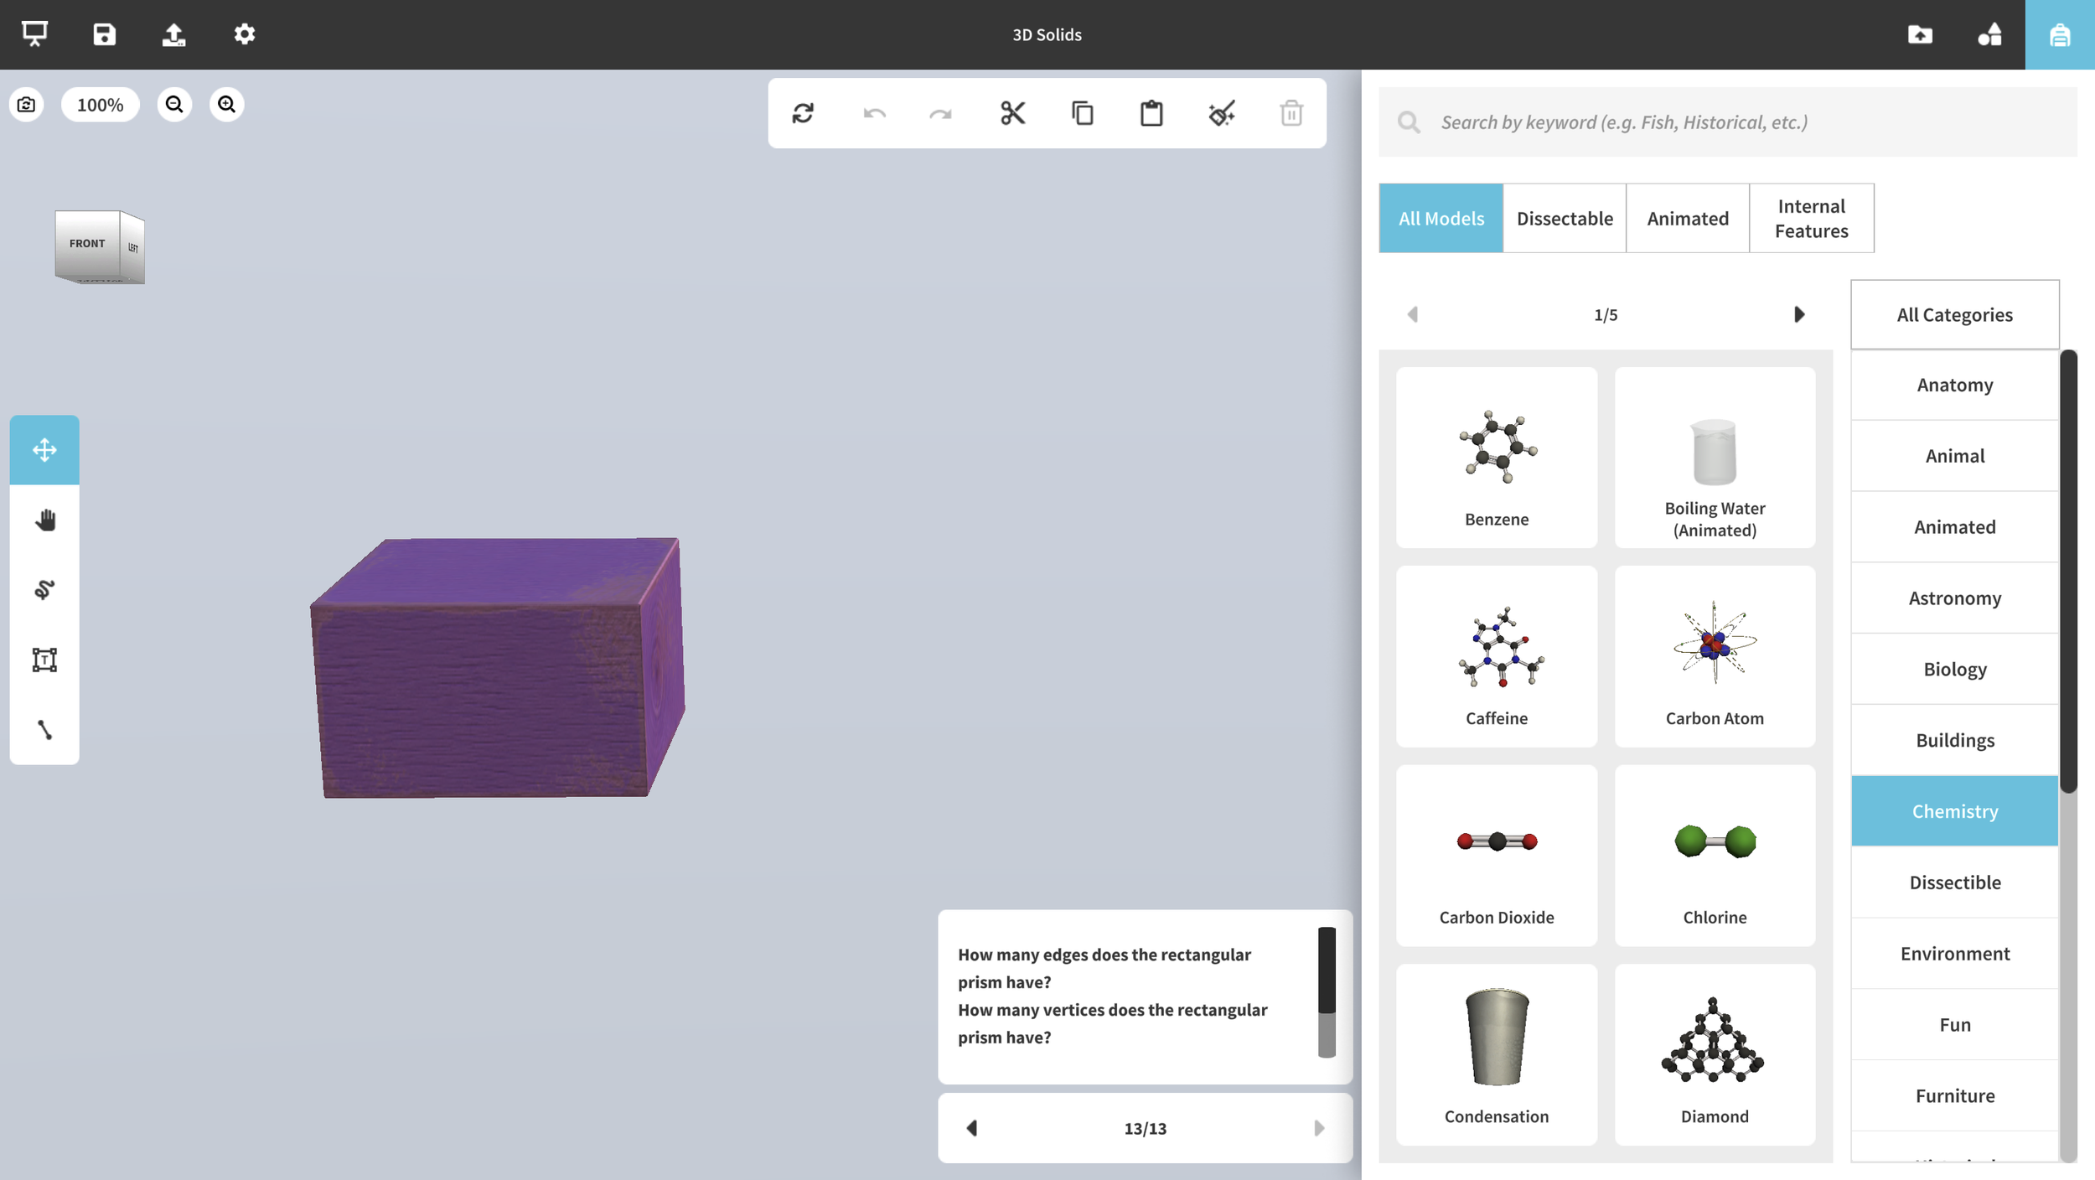
Task: Select the text box tool
Action: [x=44, y=660]
